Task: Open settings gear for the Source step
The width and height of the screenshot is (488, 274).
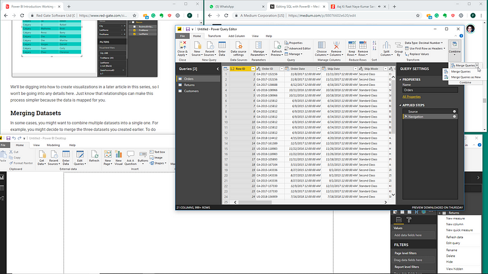Action: tap(454, 111)
